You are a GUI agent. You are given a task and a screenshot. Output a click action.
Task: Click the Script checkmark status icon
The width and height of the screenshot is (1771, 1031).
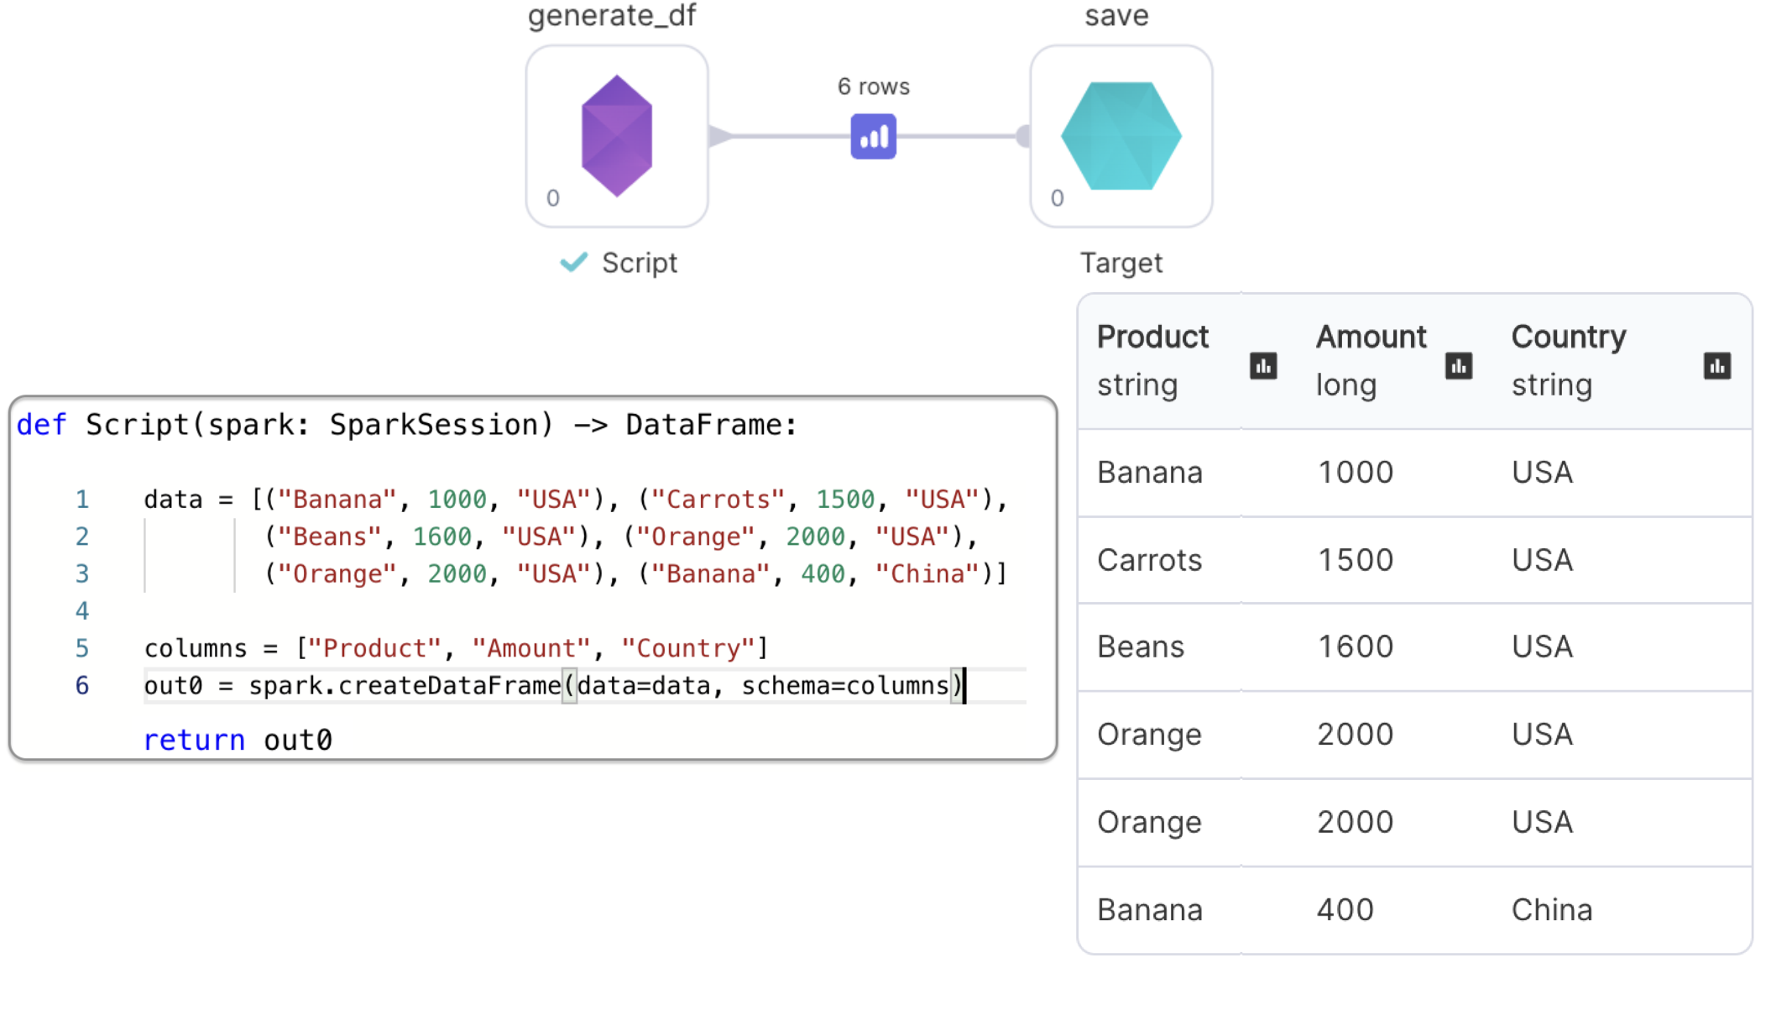pyautogui.click(x=573, y=263)
